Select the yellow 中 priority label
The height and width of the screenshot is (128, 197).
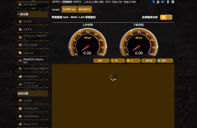(133, 60)
